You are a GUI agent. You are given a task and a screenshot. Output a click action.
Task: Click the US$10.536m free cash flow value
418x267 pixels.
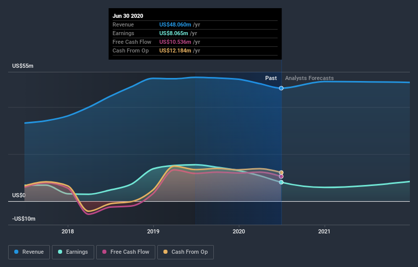[175, 42]
